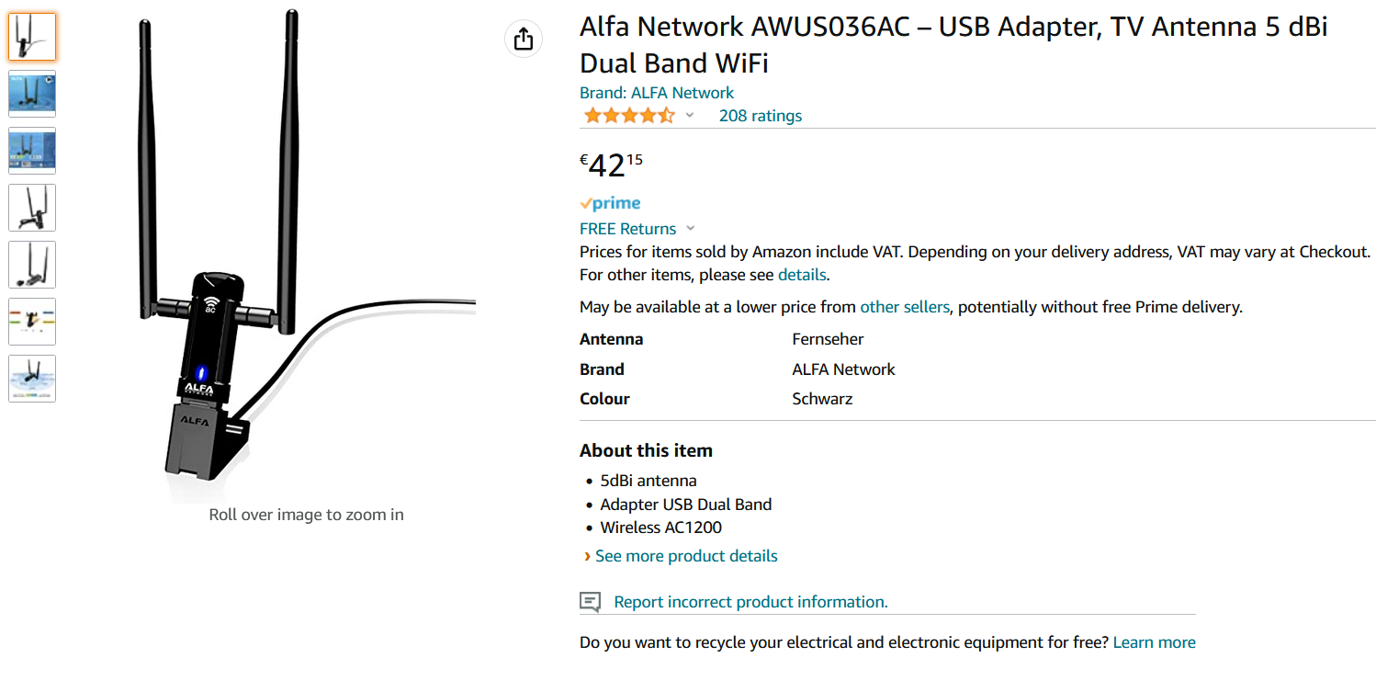
Task: Go to the 208 ratings link
Action: pyautogui.click(x=760, y=116)
